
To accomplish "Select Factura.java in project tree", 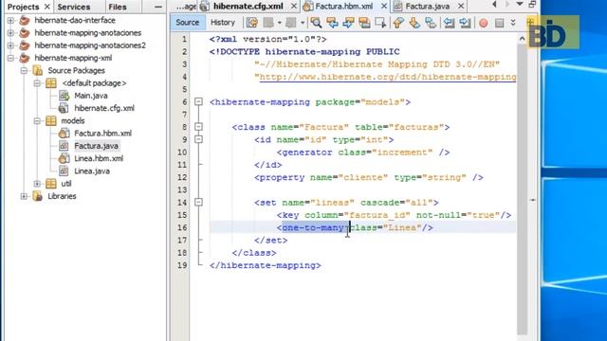I will [x=96, y=146].
